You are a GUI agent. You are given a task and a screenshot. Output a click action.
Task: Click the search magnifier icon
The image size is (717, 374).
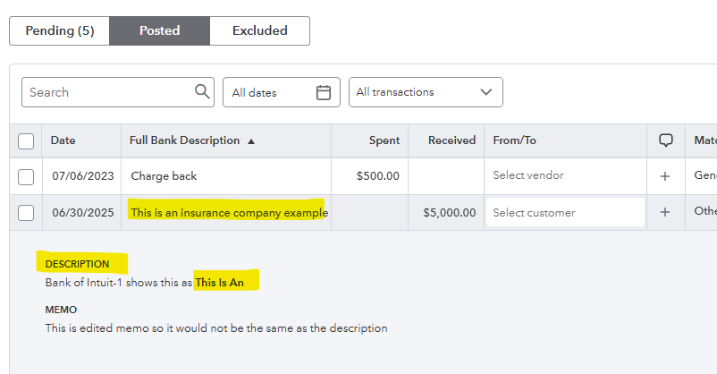click(x=201, y=92)
